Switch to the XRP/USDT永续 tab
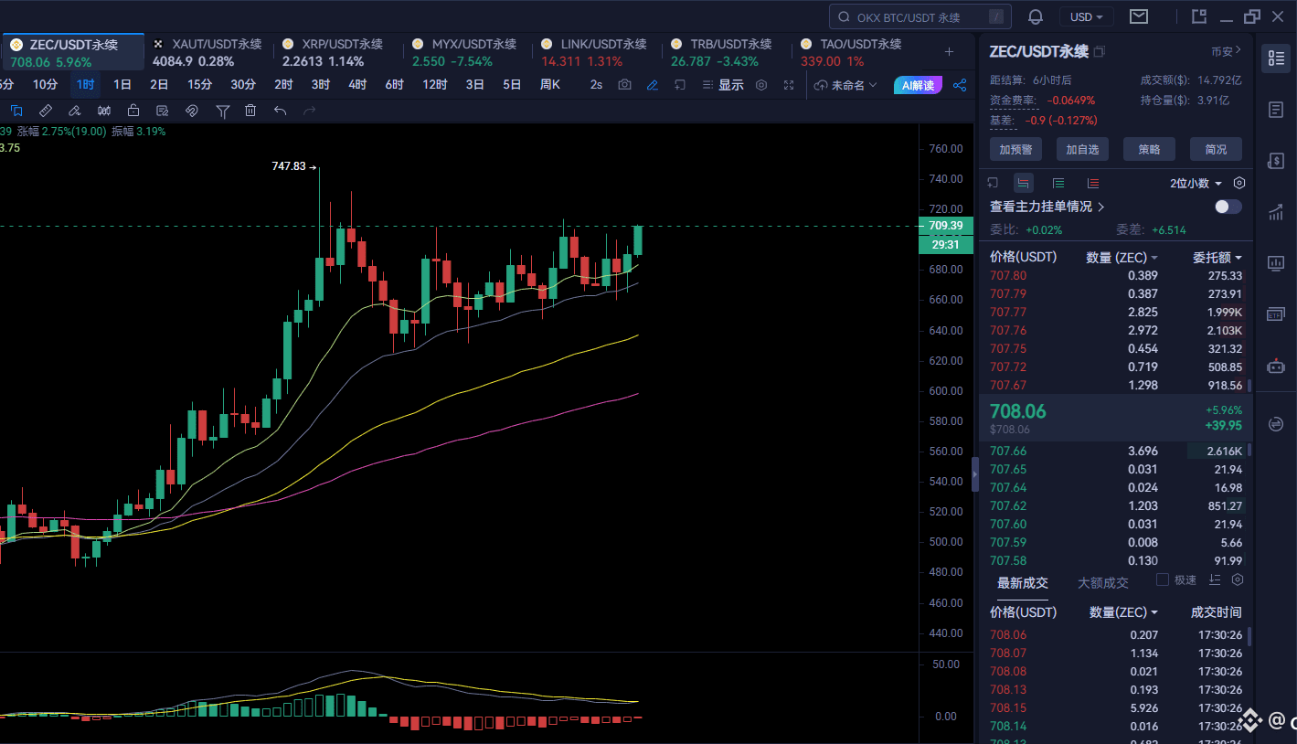Viewport: 1297px width, 744px height. coord(334,52)
